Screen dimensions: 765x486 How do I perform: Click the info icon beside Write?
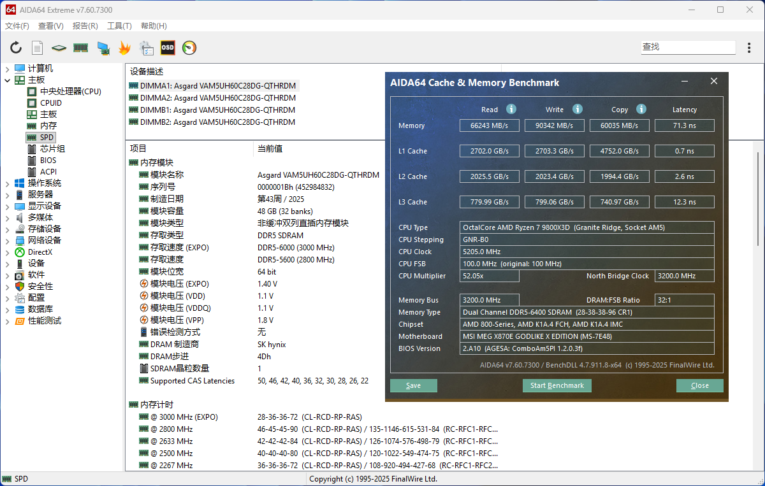pos(577,110)
